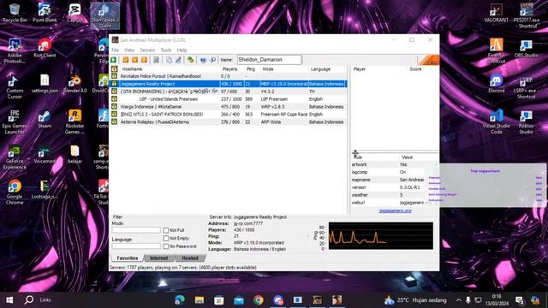Click the magnifier search toolbar icon

[212, 60]
